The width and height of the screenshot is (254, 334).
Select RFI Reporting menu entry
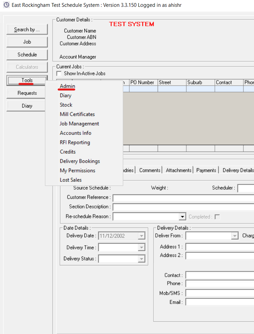click(x=75, y=142)
